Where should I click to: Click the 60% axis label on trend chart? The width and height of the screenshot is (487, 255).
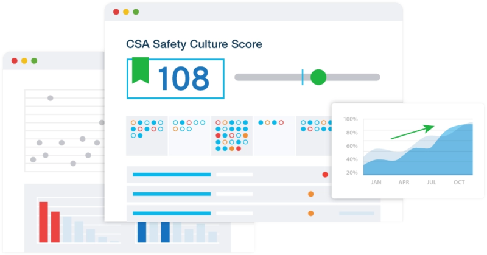pos(352,146)
